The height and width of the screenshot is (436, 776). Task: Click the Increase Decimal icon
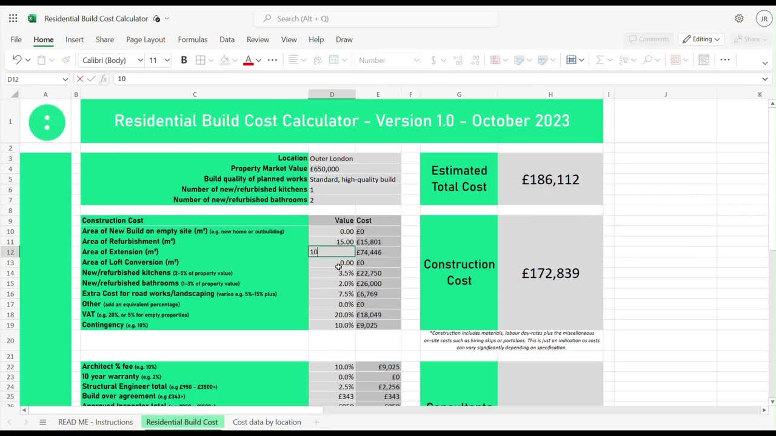click(x=458, y=61)
